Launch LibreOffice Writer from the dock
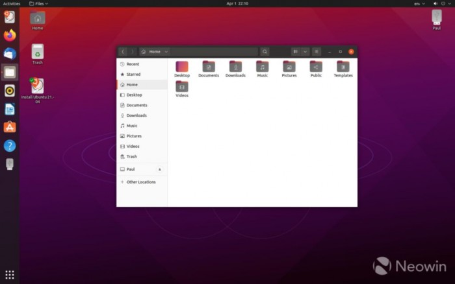This screenshot has width=455, height=284. (x=10, y=109)
